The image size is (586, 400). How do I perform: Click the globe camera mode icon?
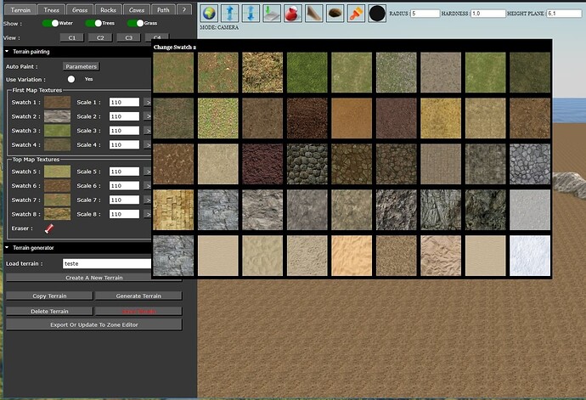tap(209, 14)
